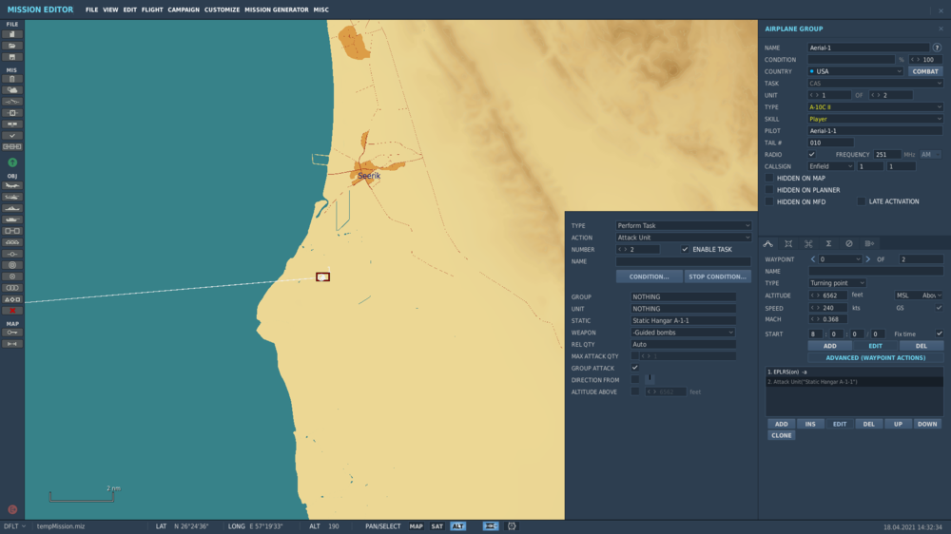
Task: Open the checkmark mission options icon
Action: point(12,136)
